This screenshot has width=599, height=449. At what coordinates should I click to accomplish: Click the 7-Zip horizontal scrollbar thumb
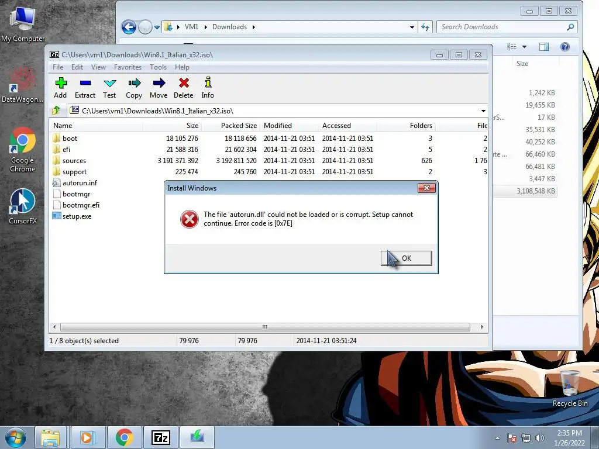click(265, 327)
